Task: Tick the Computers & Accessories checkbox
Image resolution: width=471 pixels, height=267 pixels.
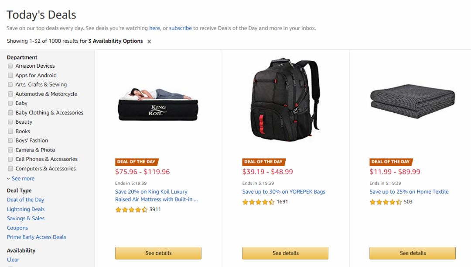Action: pyautogui.click(x=10, y=169)
